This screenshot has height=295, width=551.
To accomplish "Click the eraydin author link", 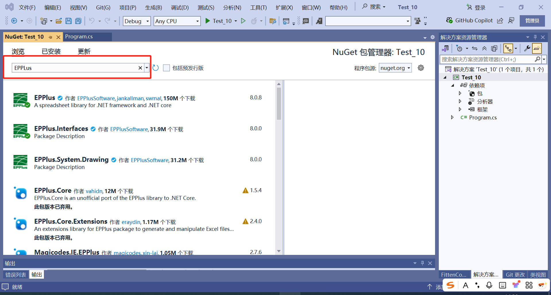I will [x=131, y=222].
